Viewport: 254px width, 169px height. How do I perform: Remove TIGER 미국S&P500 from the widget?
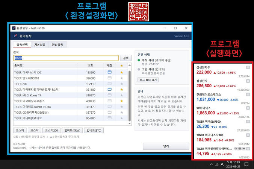point(248,122)
